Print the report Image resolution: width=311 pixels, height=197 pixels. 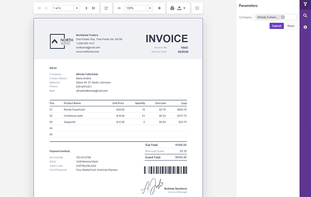[173, 8]
